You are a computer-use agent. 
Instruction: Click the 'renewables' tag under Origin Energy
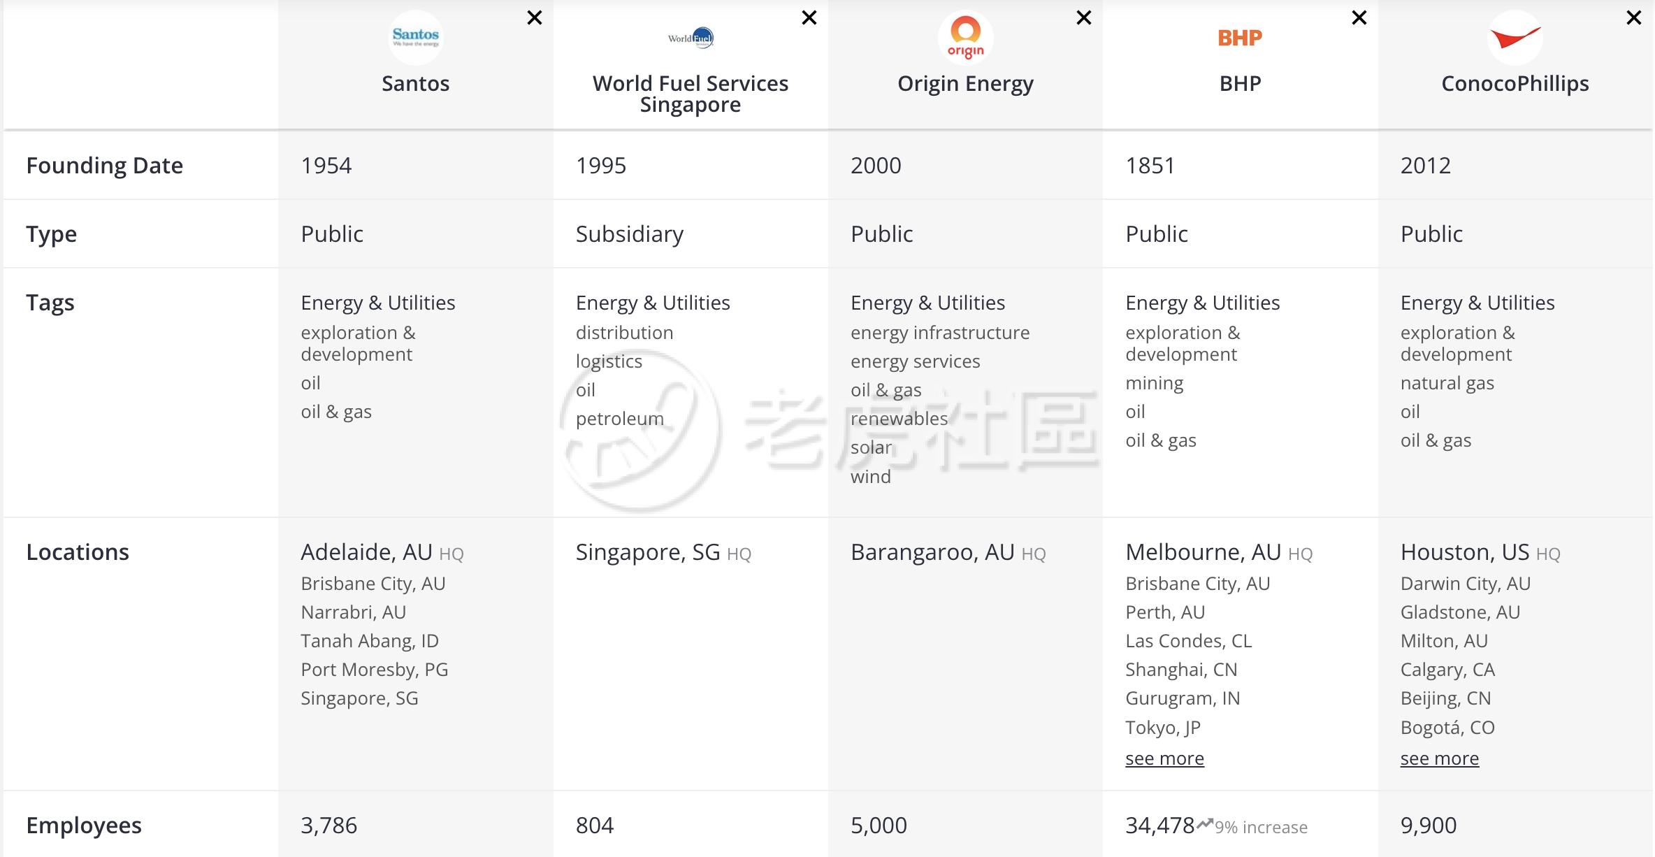tap(899, 419)
